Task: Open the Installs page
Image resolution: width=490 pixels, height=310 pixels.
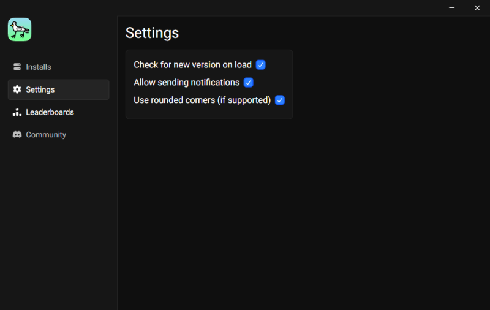Action: click(58, 67)
